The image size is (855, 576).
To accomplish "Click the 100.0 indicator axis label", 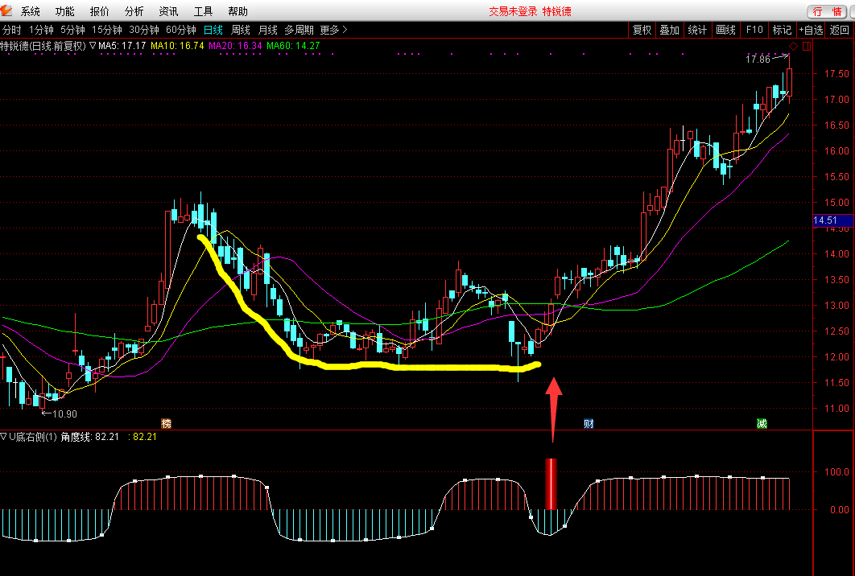I will [x=836, y=472].
